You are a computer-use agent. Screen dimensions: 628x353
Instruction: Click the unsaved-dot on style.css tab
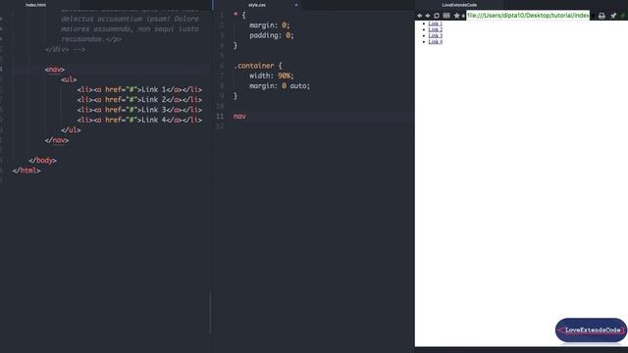point(296,5)
